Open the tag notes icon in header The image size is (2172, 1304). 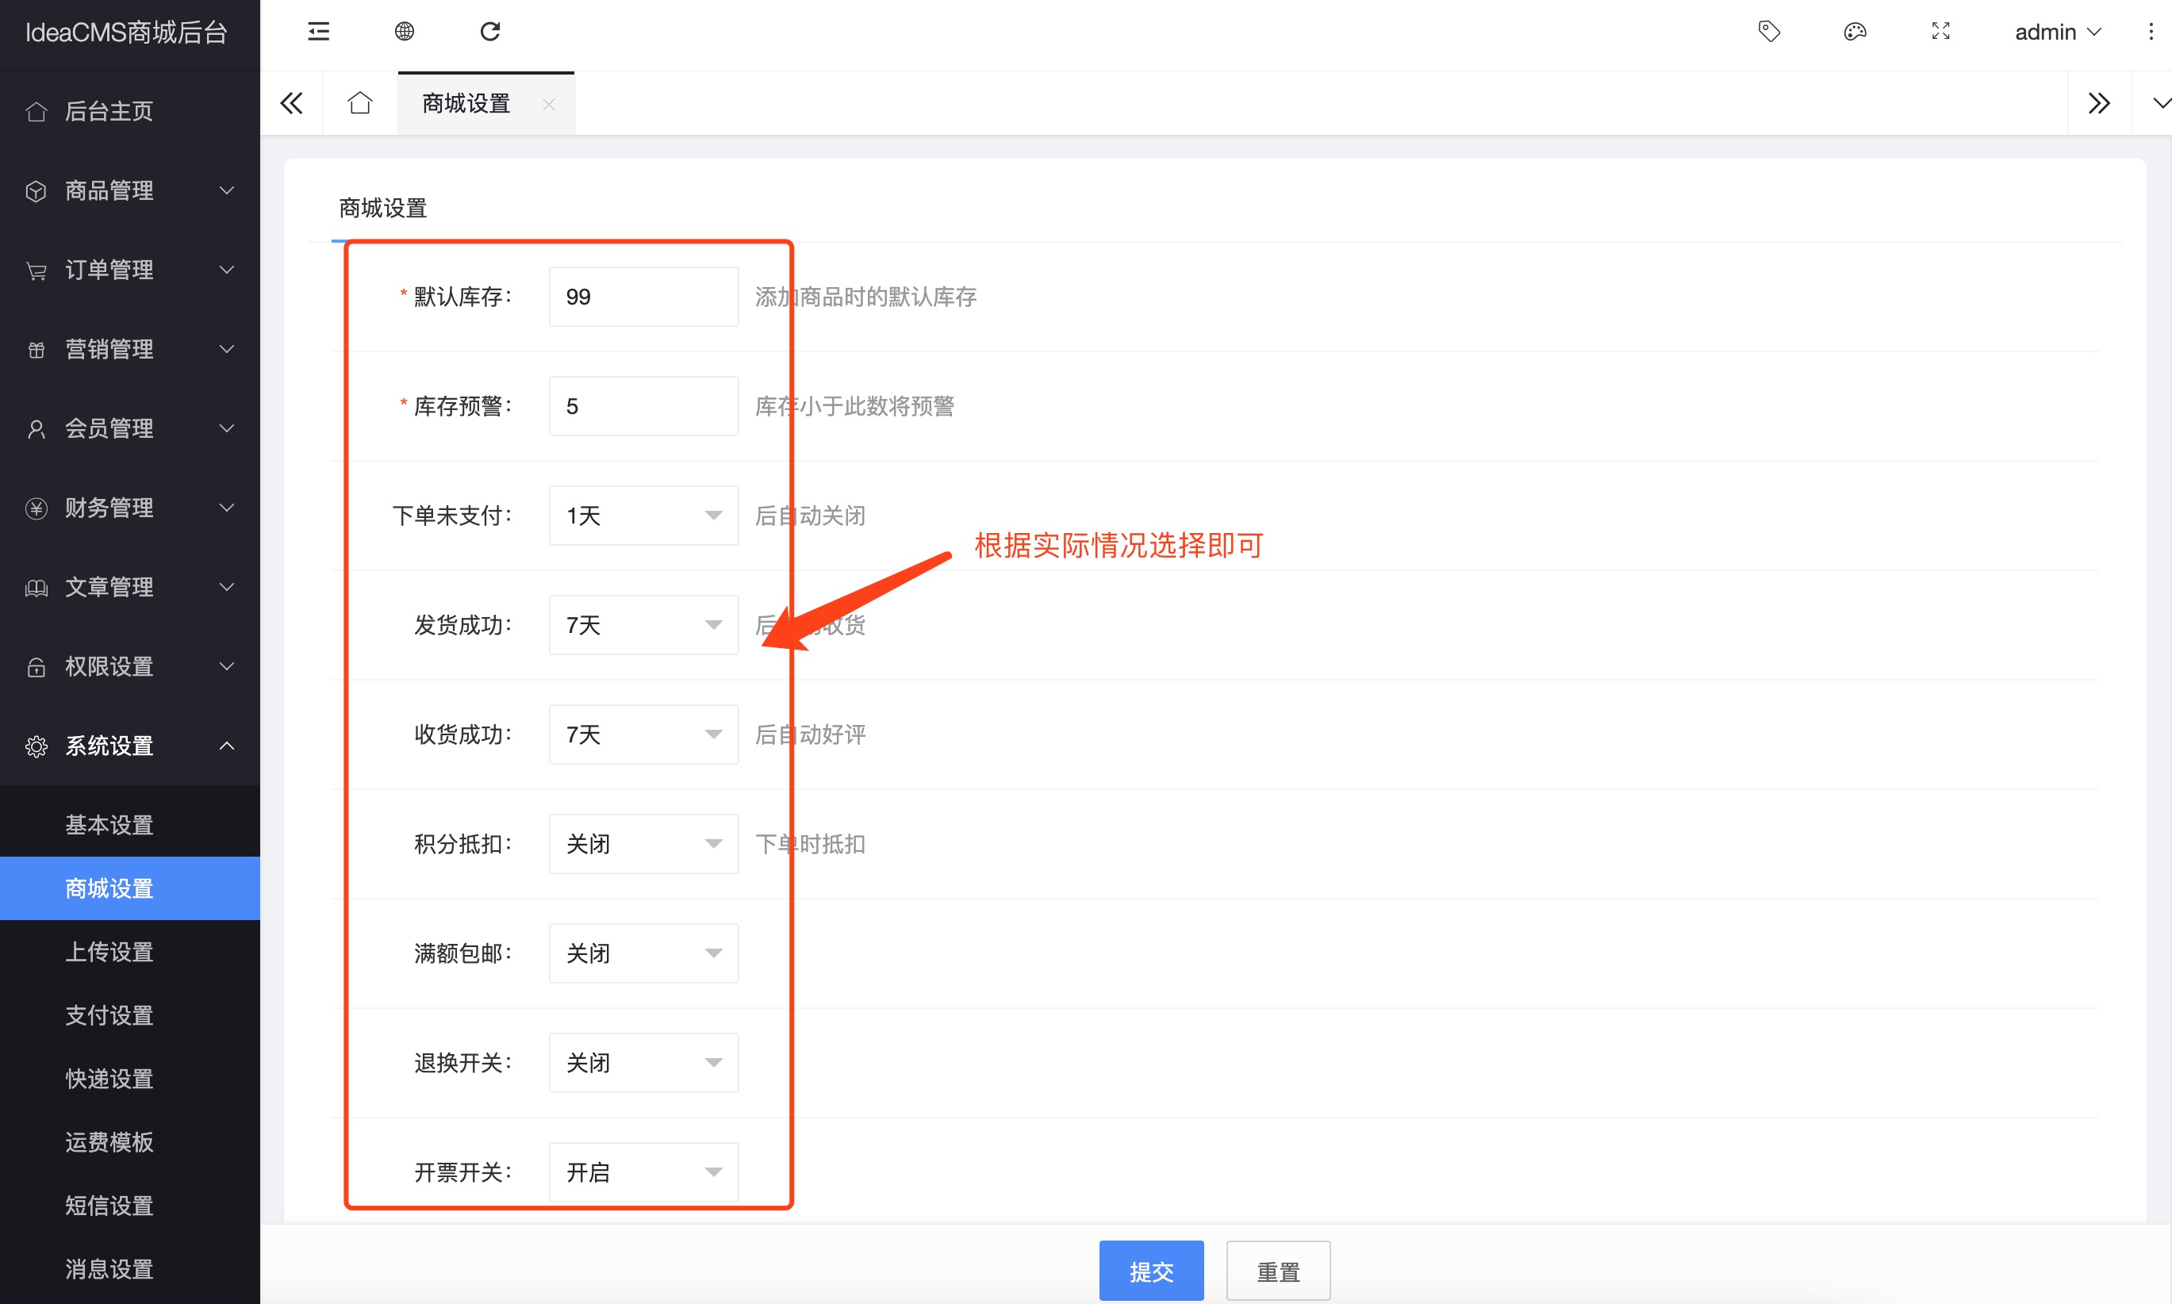point(1769,32)
